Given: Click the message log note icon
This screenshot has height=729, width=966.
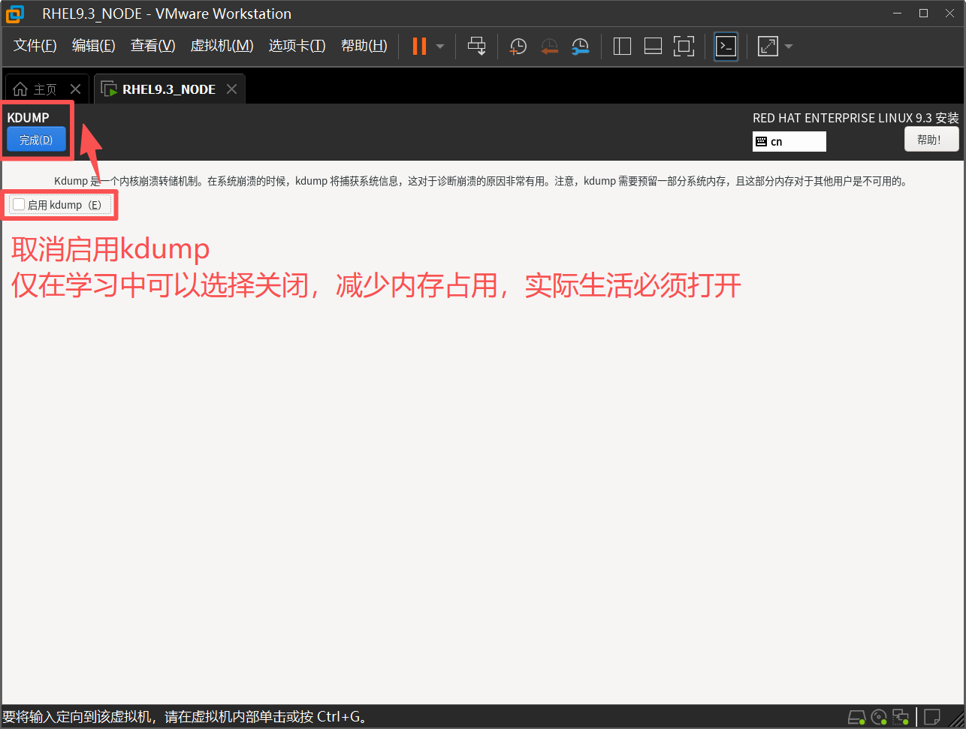Looking at the screenshot, I should pyautogui.click(x=932, y=716).
